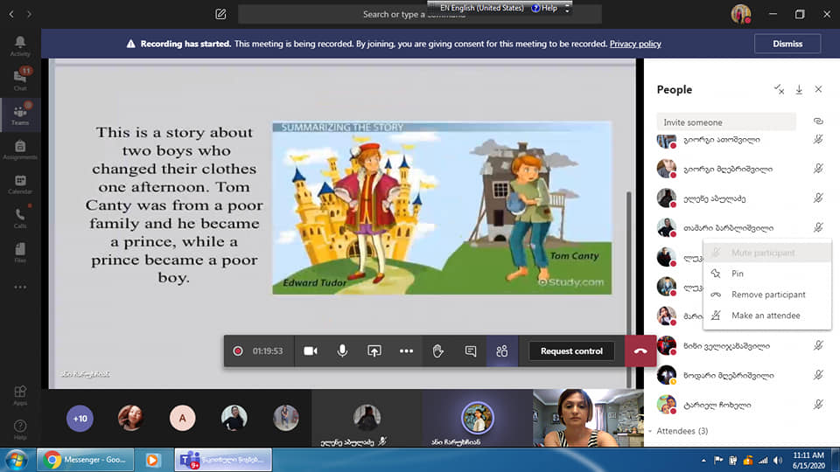Screen dimensions: 840x472
Task: Mute all participants icon in People header
Action: (x=779, y=89)
